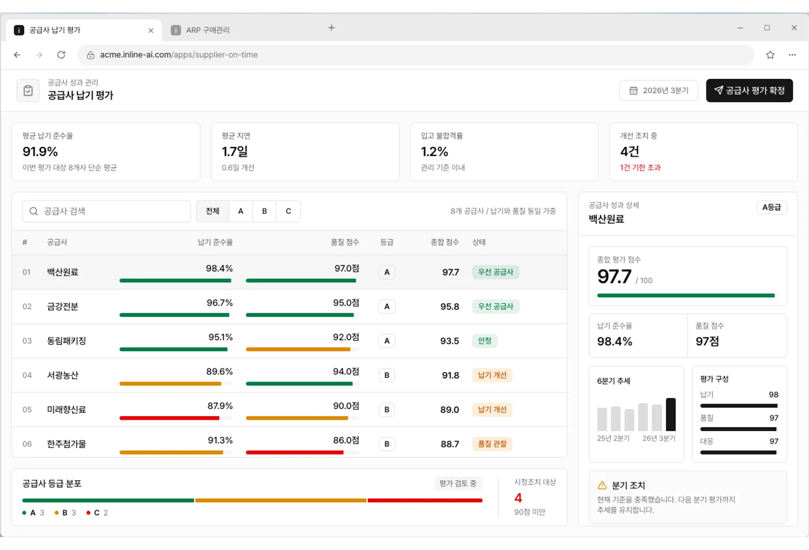Screen dimensions: 809x550
Task: Select the 동림패키징 supplier row
Action: pos(289,341)
